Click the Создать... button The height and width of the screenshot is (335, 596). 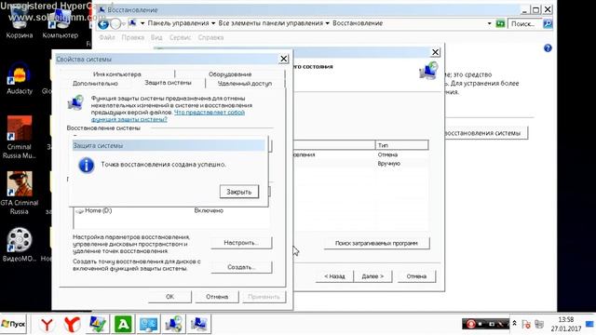[x=241, y=267]
